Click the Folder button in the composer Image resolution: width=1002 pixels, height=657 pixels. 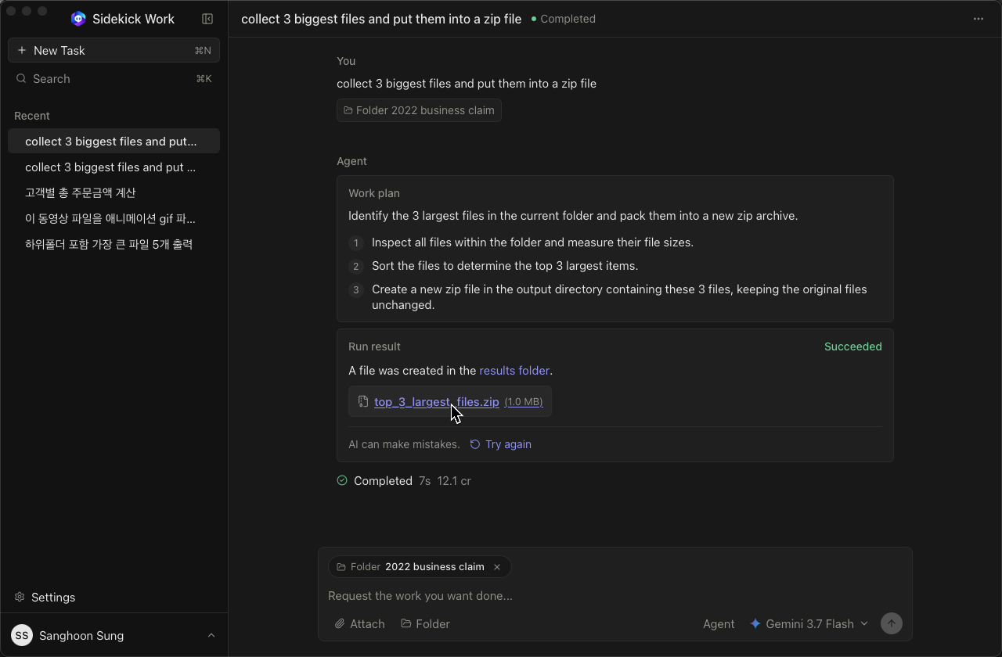pyautogui.click(x=425, y=623)
